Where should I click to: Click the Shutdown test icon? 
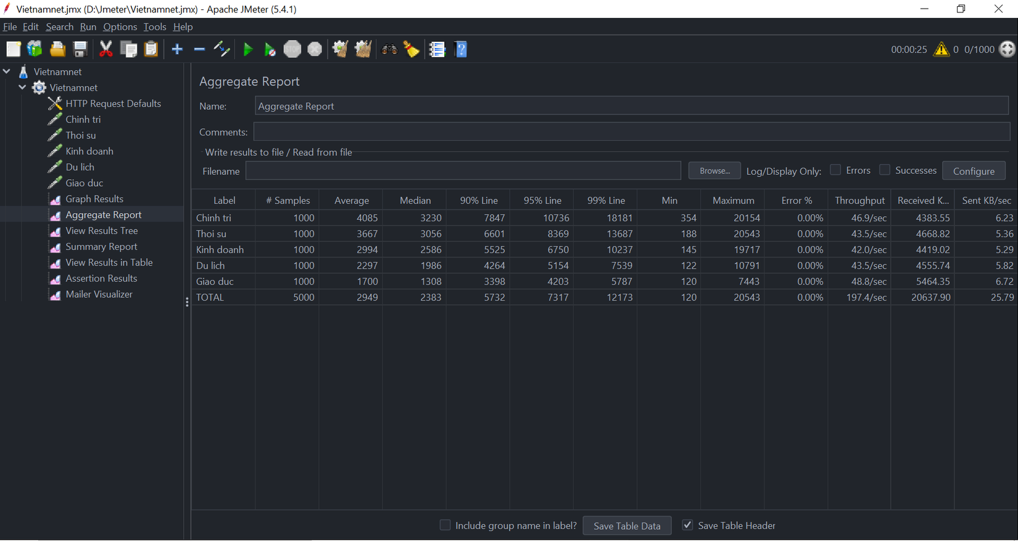click(x=315, y=49)
